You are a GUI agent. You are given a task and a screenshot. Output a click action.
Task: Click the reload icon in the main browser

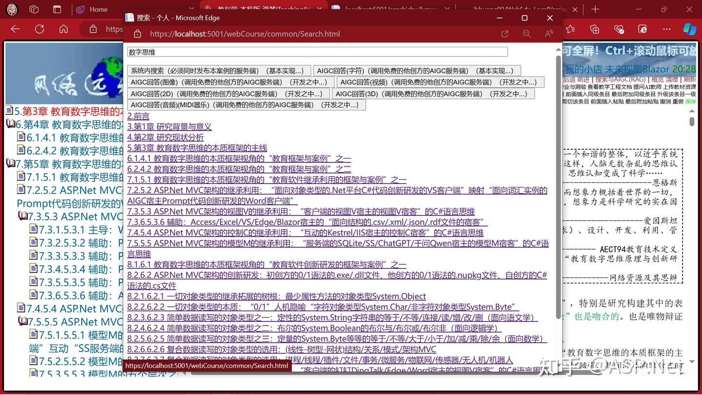(x=39, y=29)
